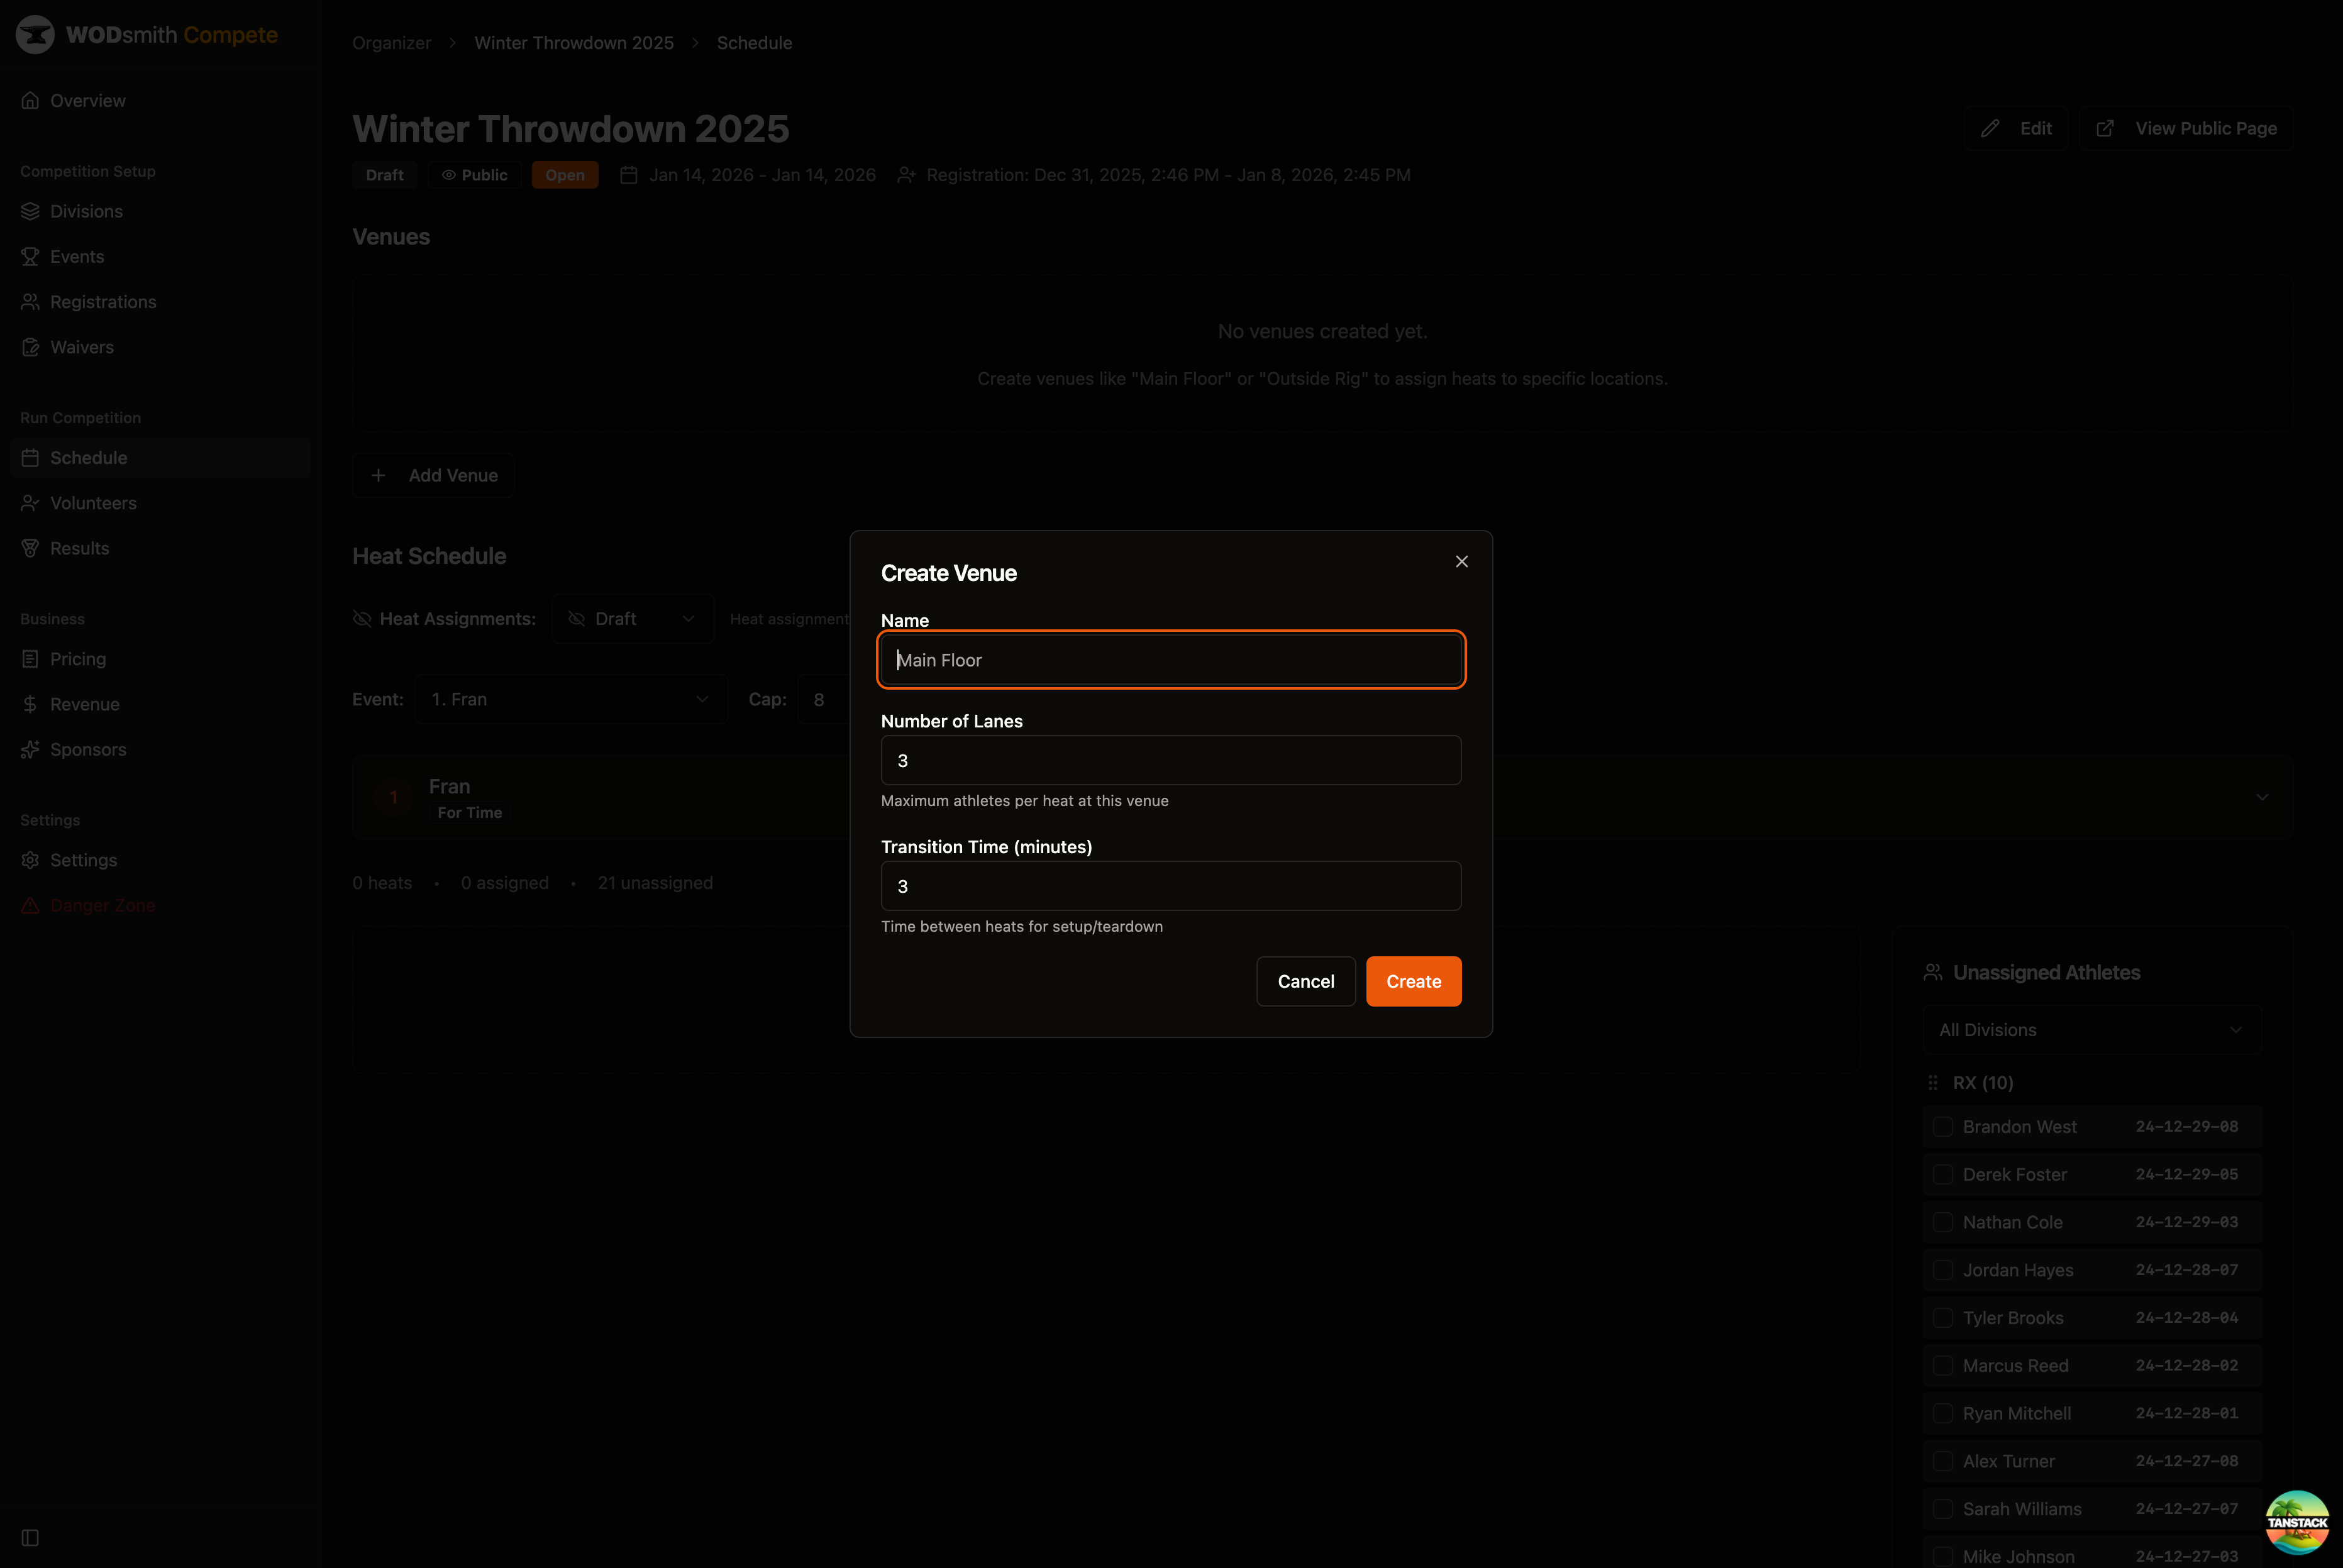Check the Tyler Brooks checkbox
Screen dimensions: 2343x1568
coord(1943,1317)
